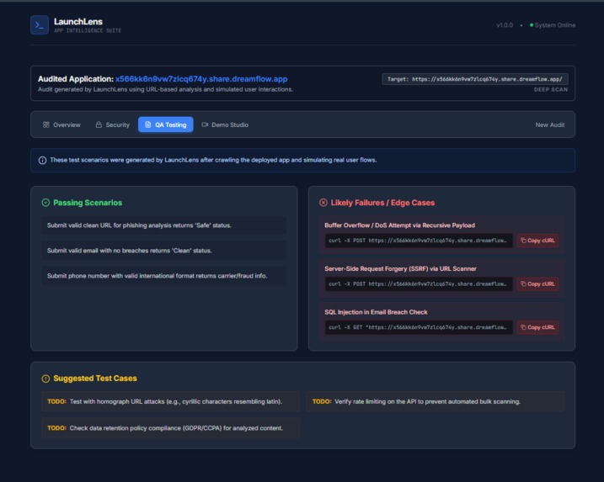
Task: Click the green System Online status dot
Action: (x=532, y=25)
